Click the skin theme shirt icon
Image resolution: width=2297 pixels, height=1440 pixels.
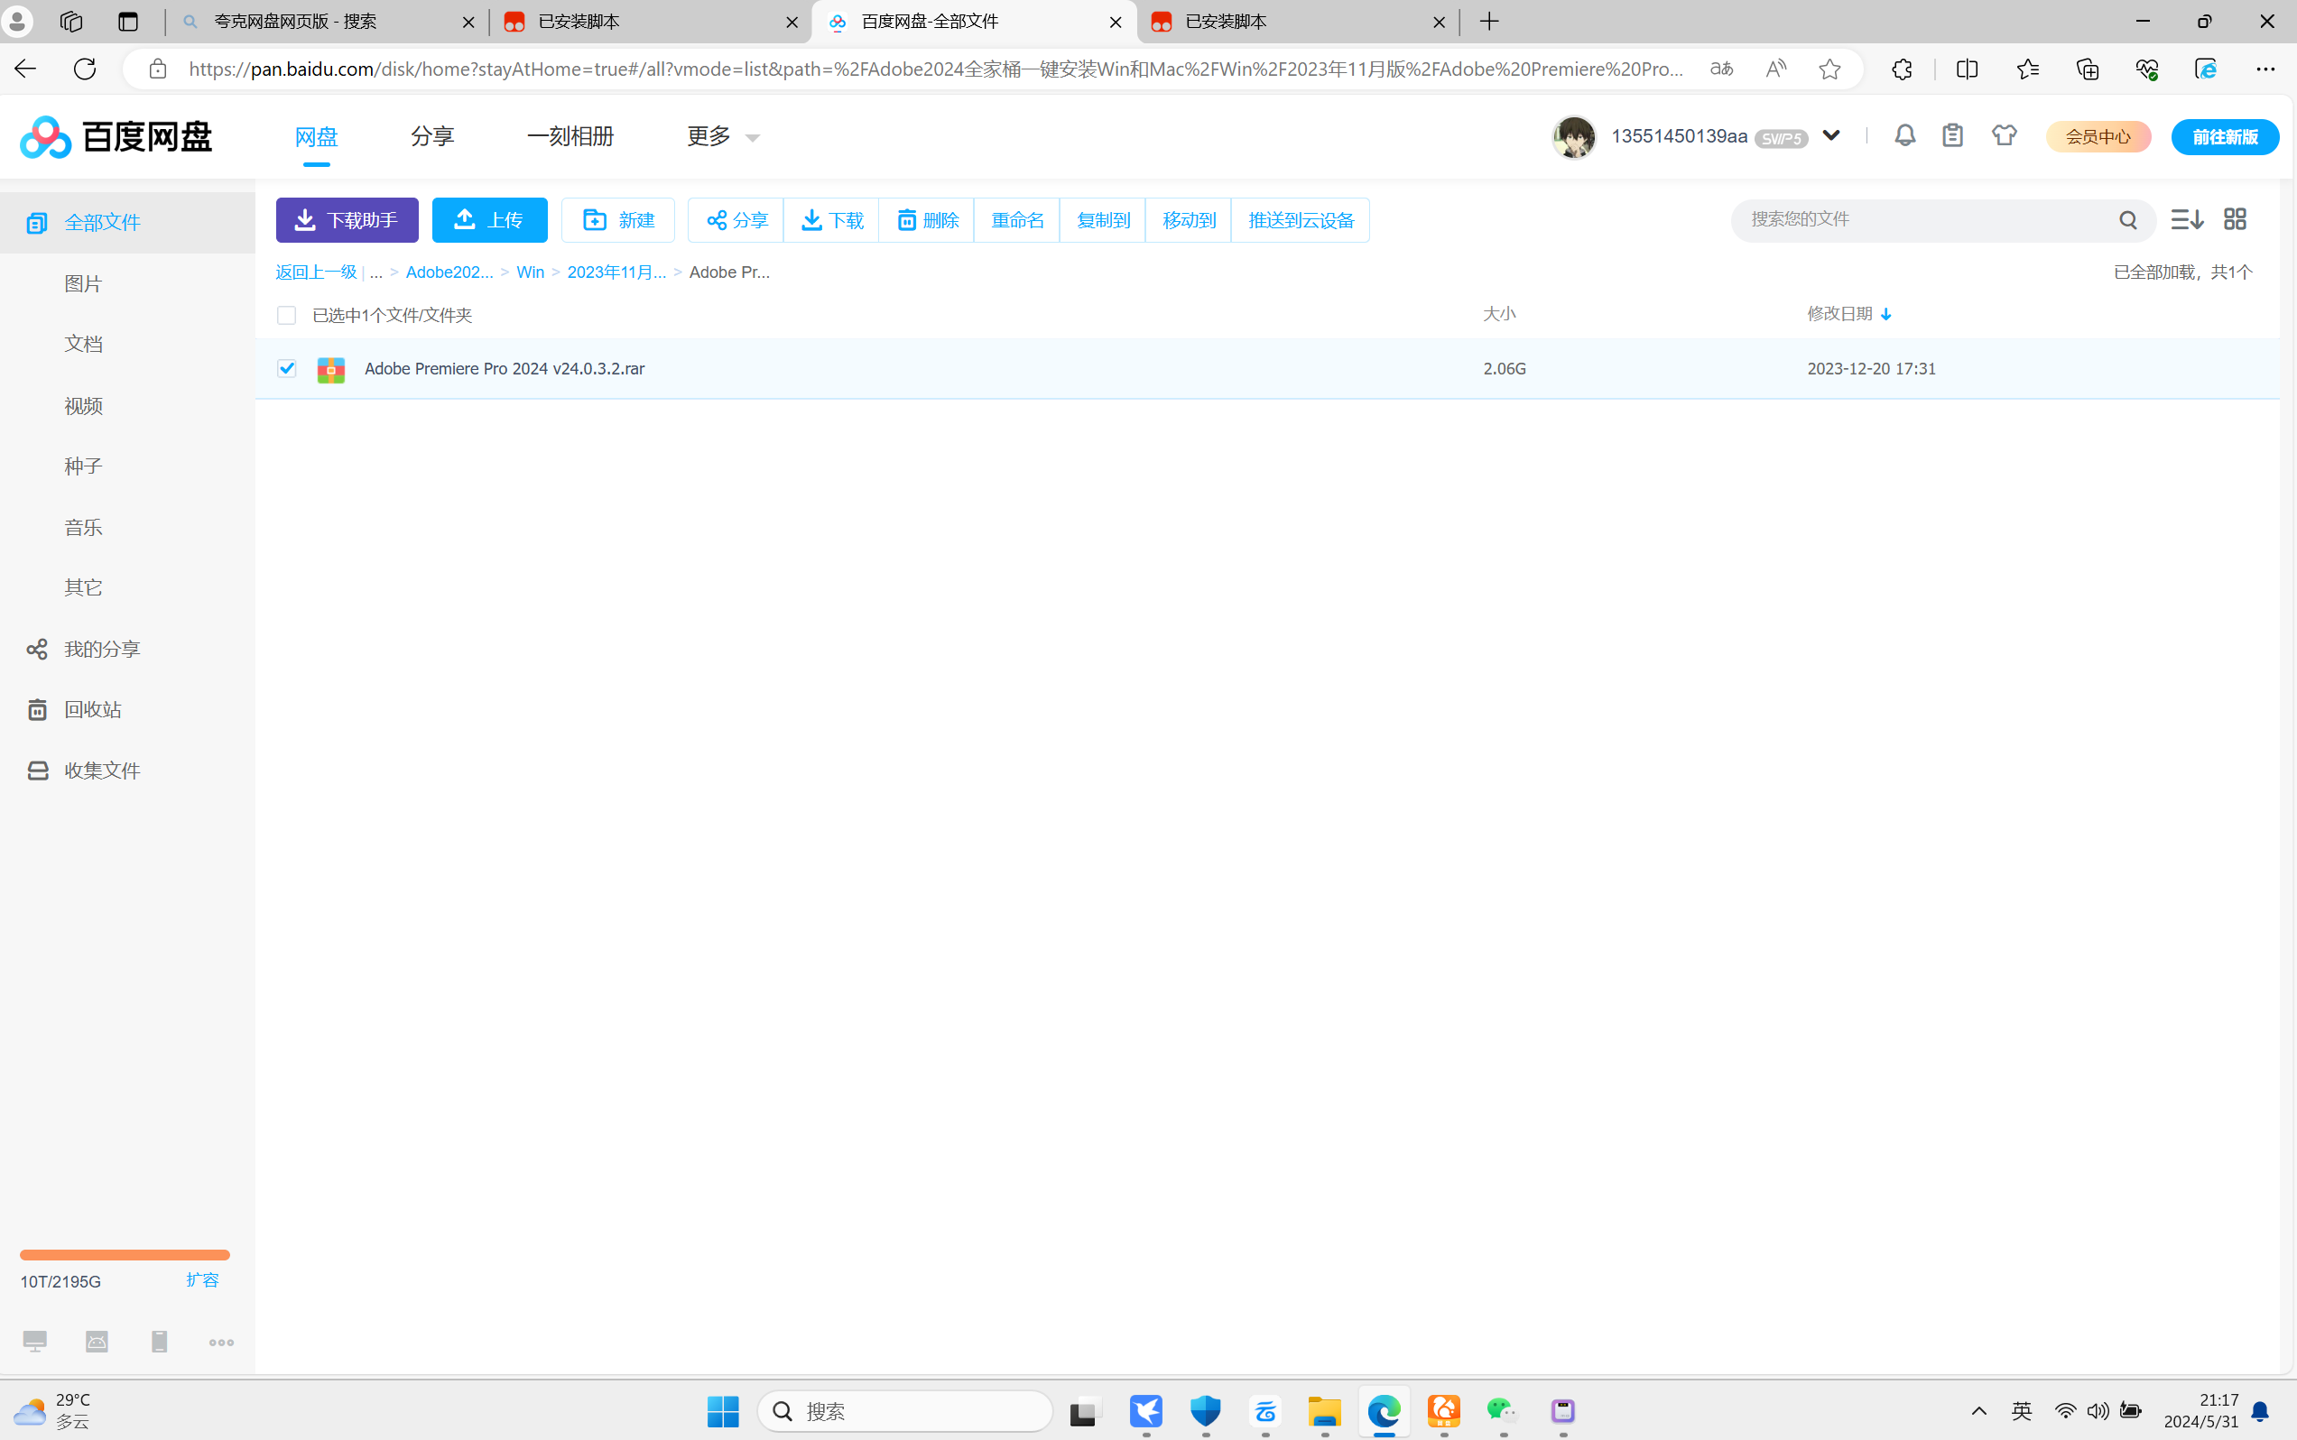tap(2004, 136)
